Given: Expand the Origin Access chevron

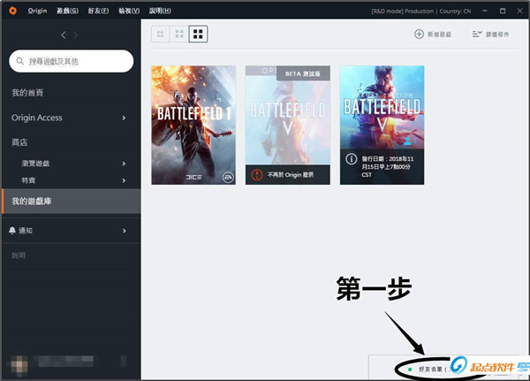Looking at the screenshot, I should (124, 118).
